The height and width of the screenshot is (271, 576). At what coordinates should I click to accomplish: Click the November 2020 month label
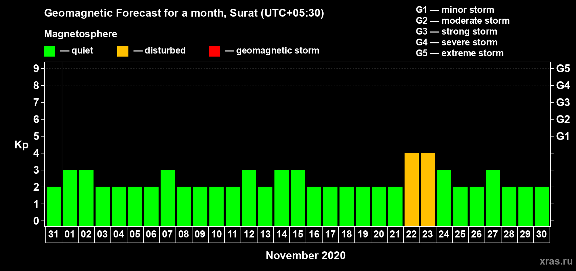click(x=306, y=255)
